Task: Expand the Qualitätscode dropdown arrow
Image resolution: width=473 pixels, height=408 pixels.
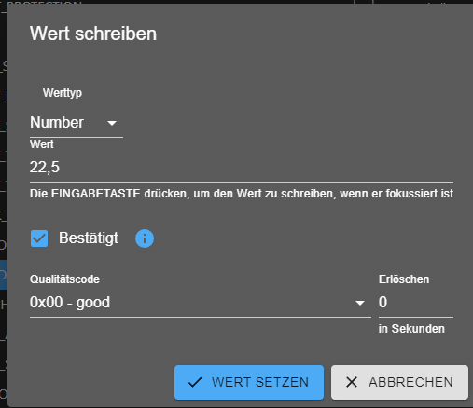Action: [360, 303]
